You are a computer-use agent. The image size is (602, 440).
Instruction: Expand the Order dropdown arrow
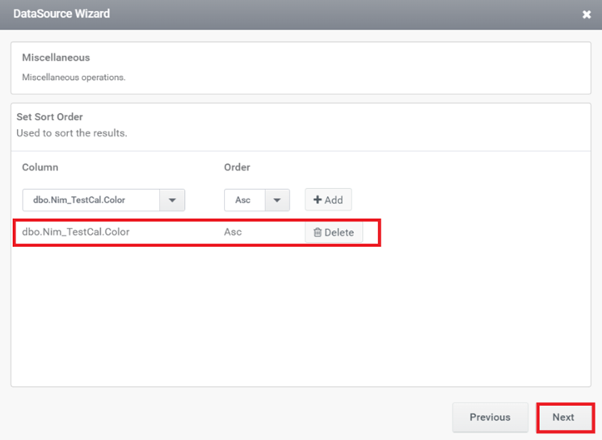277,200
